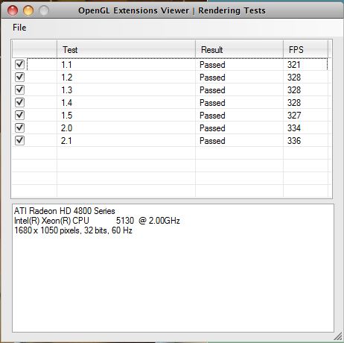Toggle the test 2.1 checkbox
Viewport: 344px width, 343px height.
[x=20, y=141]
